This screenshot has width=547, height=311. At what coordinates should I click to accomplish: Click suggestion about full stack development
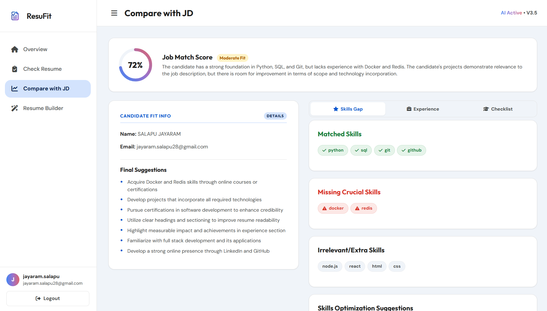194,241
